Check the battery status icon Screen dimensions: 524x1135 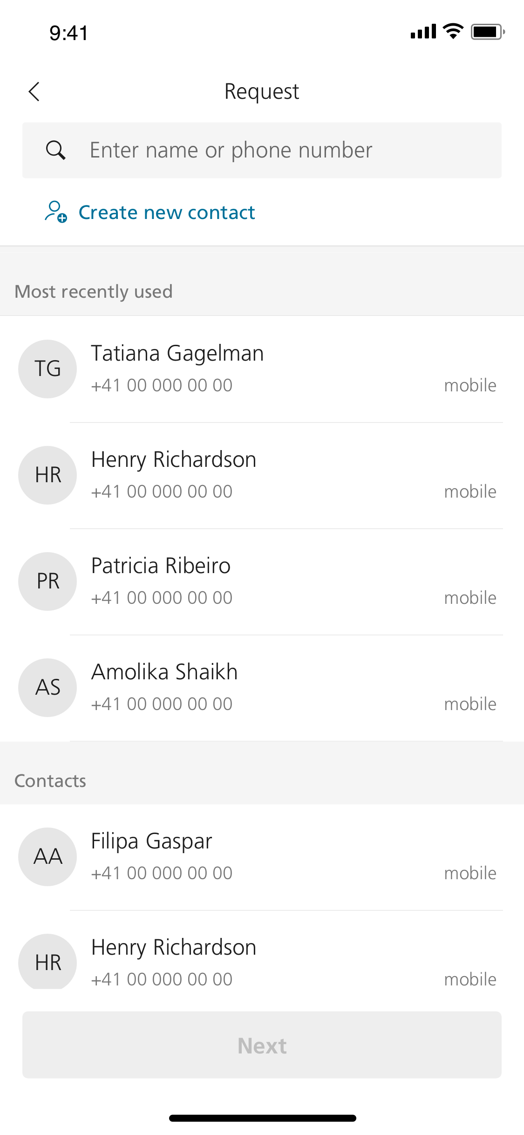[487, 32]
